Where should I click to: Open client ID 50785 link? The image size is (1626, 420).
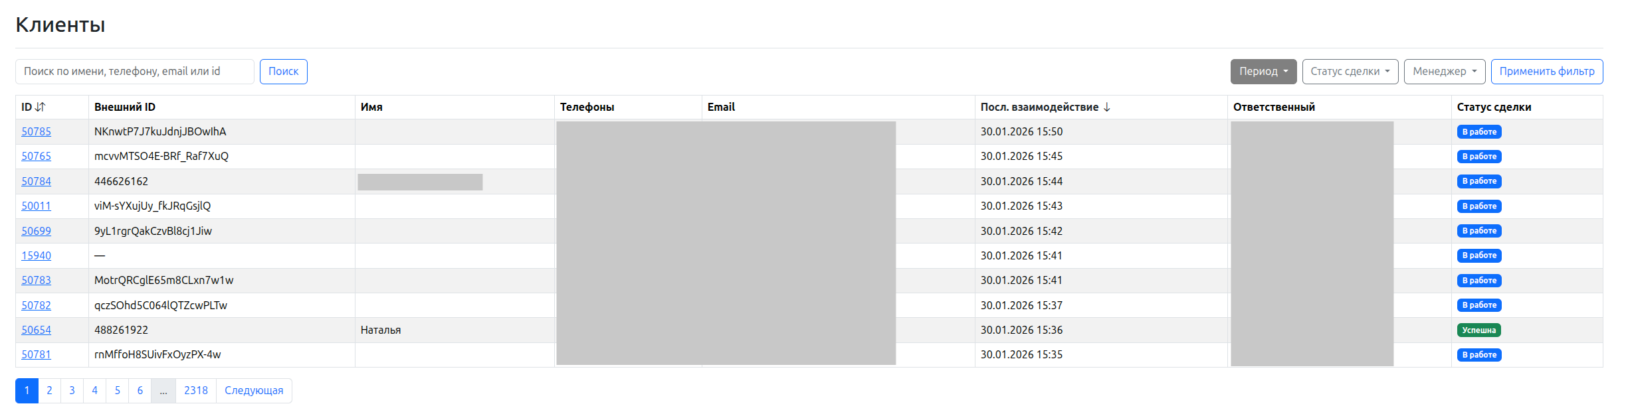point(36,131)
